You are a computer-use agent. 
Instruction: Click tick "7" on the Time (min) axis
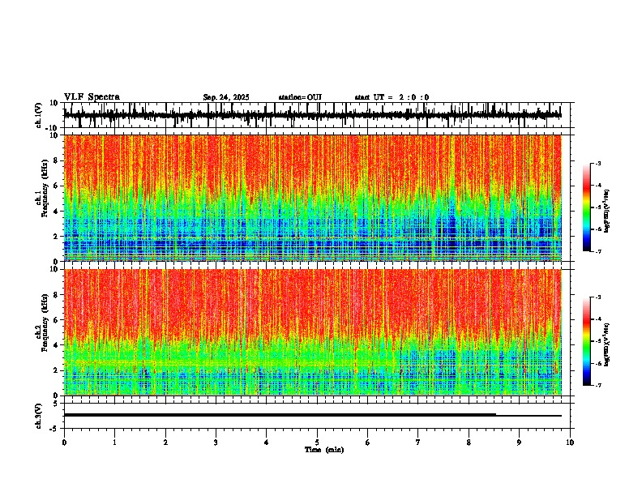point(418,443)
